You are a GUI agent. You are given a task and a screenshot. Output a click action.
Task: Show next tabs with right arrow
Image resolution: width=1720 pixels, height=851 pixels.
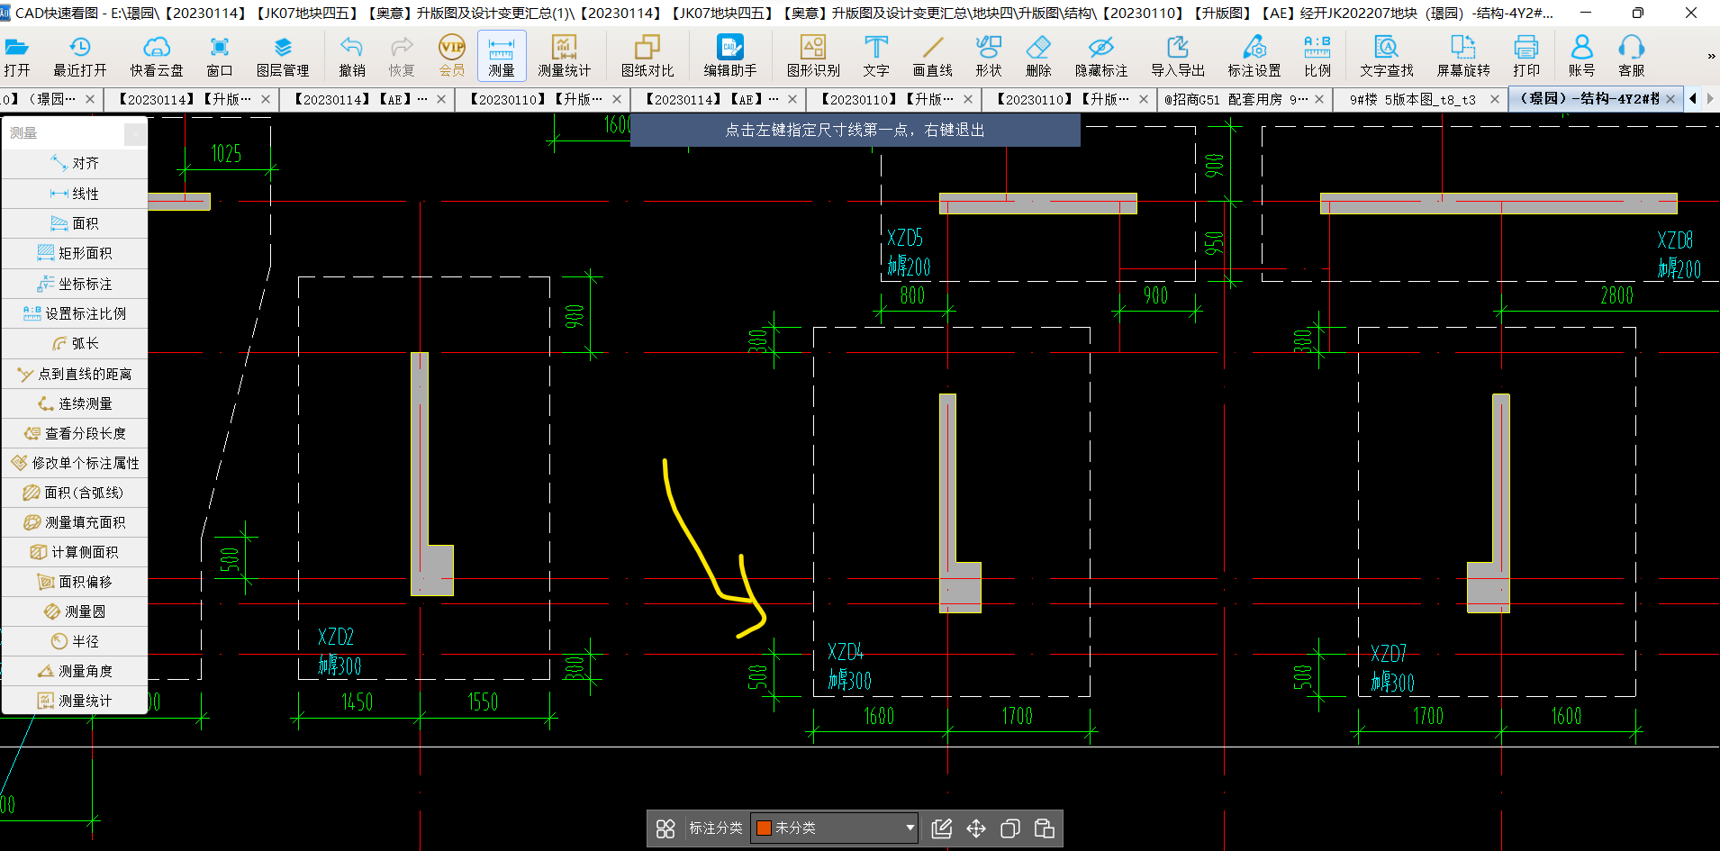point(1709,99)
